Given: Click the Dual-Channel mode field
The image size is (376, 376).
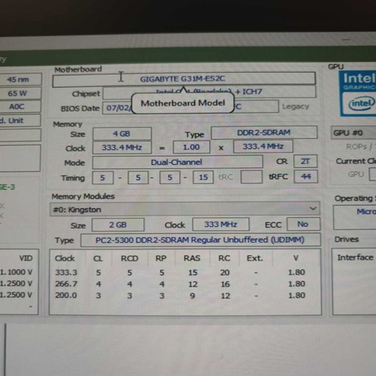Looking at the screenshot, I should click(x=177, y=162).
